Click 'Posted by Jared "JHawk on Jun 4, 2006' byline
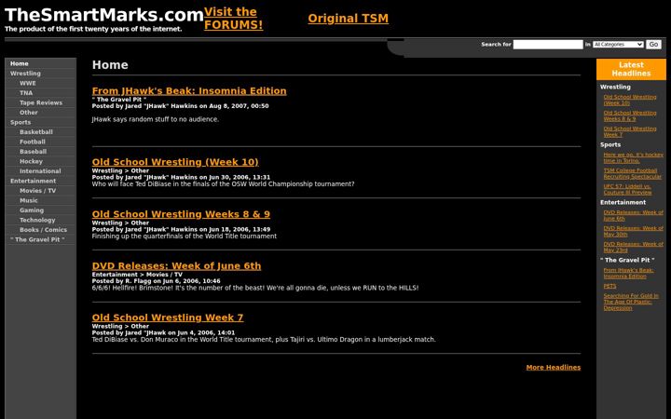This screenshot has height=419, width=671. [x=163, y=332]
